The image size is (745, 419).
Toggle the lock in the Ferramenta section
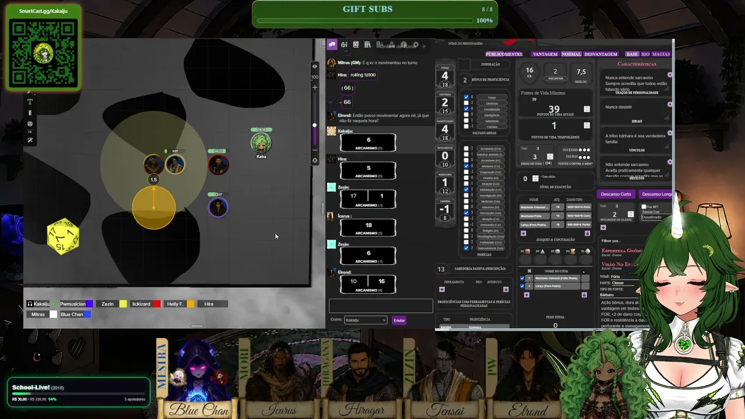pyautogui.click(x=506, y=289)
